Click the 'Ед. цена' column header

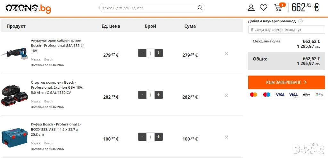(111, 26)
